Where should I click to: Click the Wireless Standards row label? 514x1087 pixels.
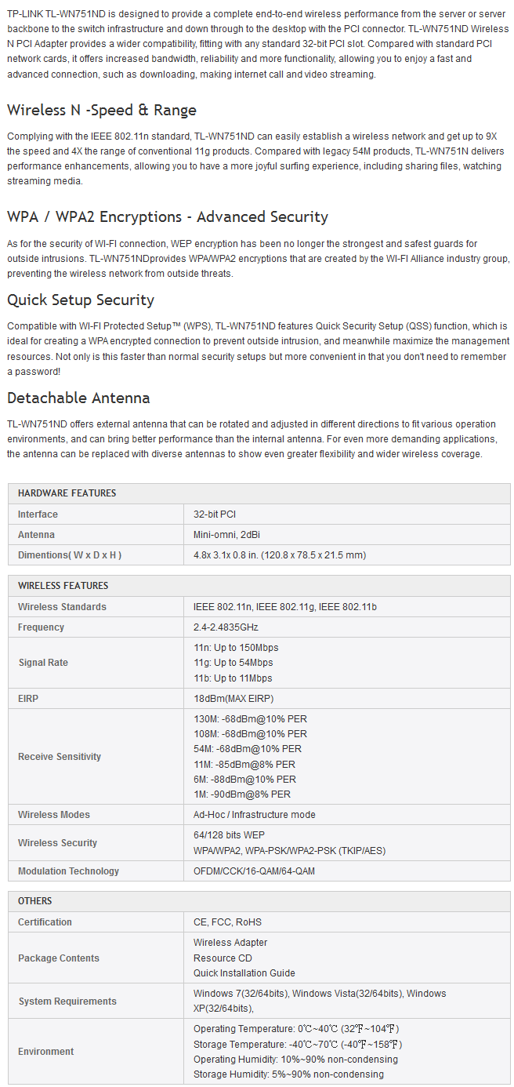pos(62,607)
